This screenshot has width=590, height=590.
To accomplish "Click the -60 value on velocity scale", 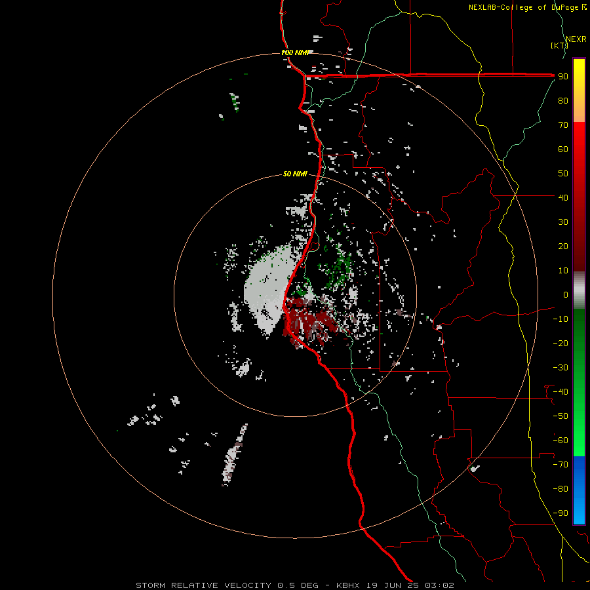I will (560, 441).
